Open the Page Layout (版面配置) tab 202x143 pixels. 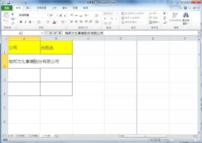click(x=41, y=8)
